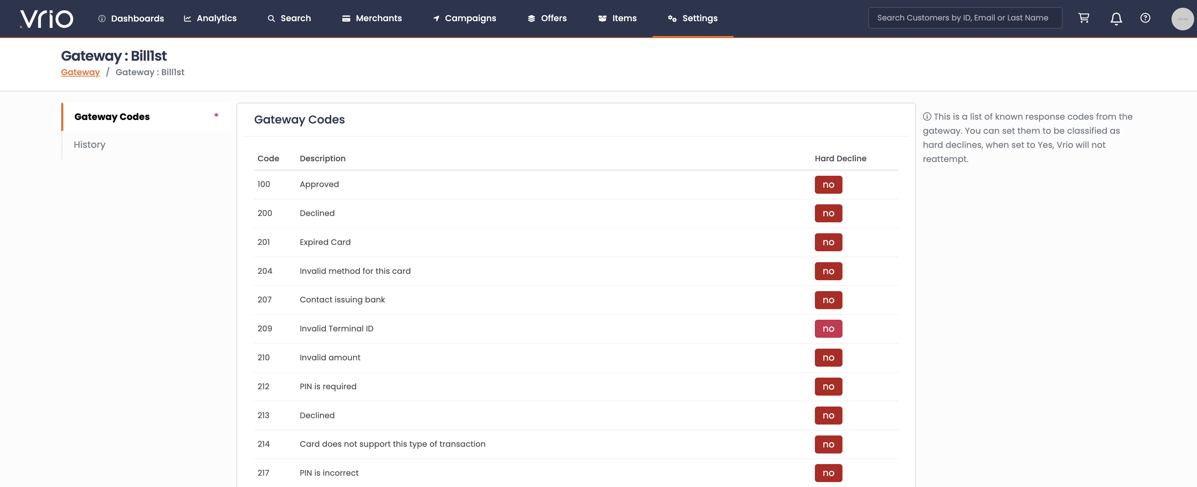Follow the Gateway breadcrumb link

[x=80, y=72]
